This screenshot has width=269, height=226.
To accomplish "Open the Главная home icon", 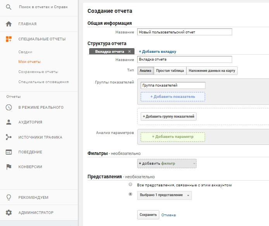I will 9,24.
